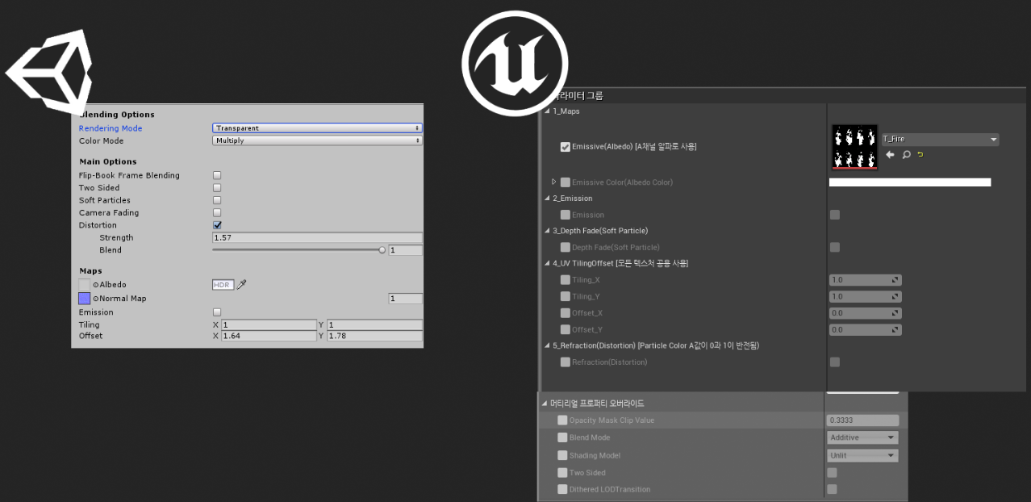The image size is (1031, 502).
Task: Click the Albedo texture slot swatch
Action: click(x=85, y=285)
